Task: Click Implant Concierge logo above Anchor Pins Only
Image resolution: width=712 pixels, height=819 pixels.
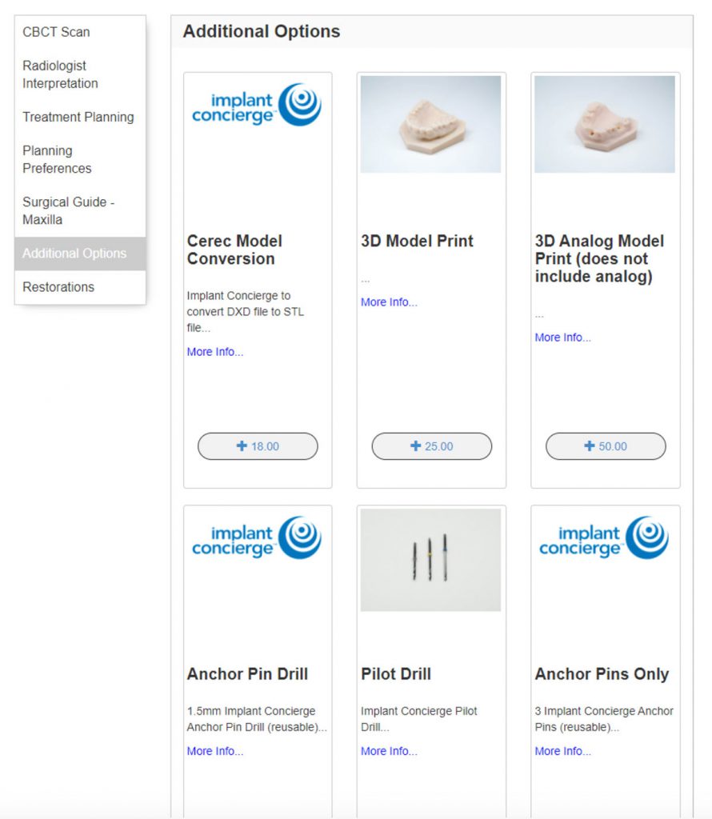Action: 604,537
